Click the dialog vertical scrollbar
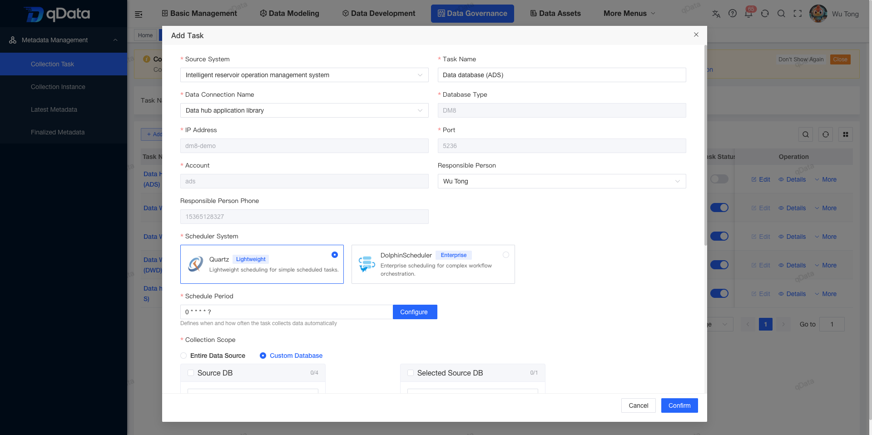872x435 pixels. tap(705, 145)
